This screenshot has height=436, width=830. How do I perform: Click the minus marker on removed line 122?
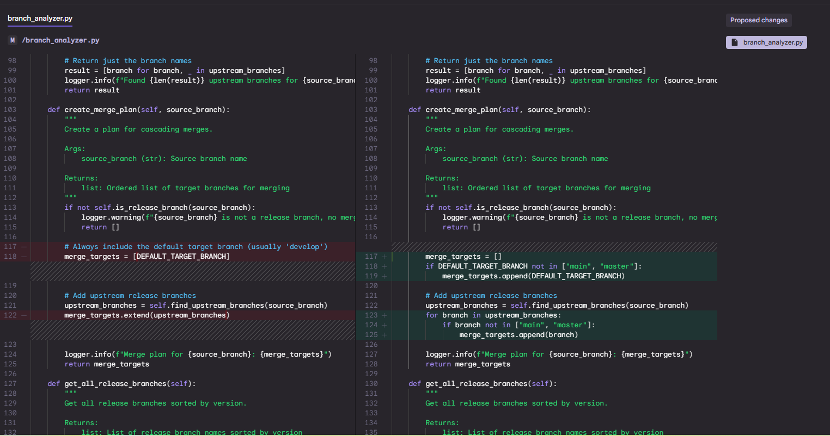24,315
